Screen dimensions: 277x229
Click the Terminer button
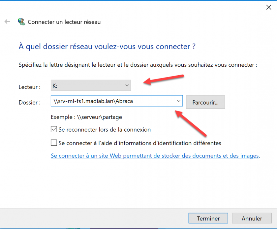[208, 218]
